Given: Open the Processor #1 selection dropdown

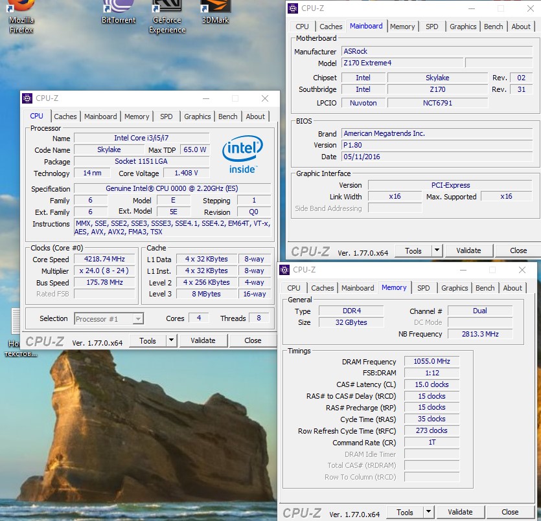Looking at the screenshot, I should tap(109, 318).
